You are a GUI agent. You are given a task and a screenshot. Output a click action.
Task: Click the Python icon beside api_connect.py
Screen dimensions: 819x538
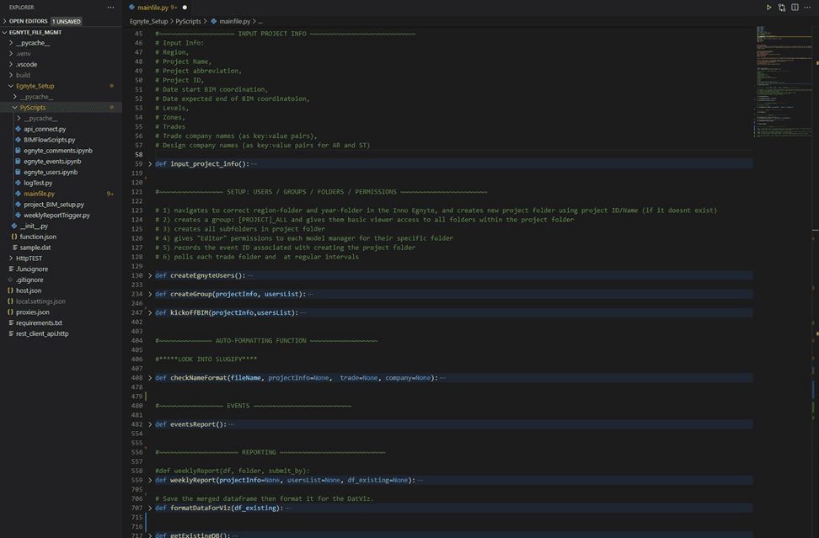pyautogui.click(x=19, y=129)
